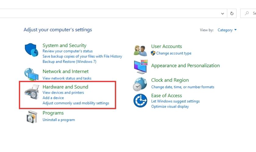Viewport: 256px width, 152px height.
Task: Open Uninstall a program link
Action: pyautogui.click(x=59, y=120)
